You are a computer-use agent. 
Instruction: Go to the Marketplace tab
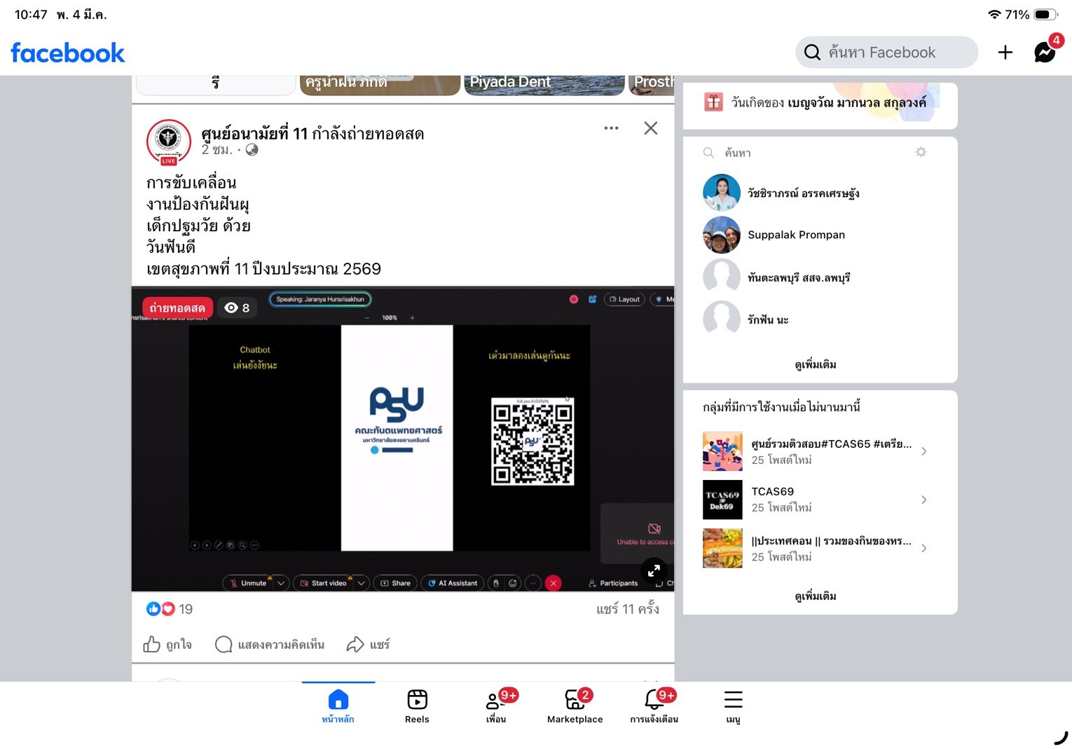tap(575, 706)
